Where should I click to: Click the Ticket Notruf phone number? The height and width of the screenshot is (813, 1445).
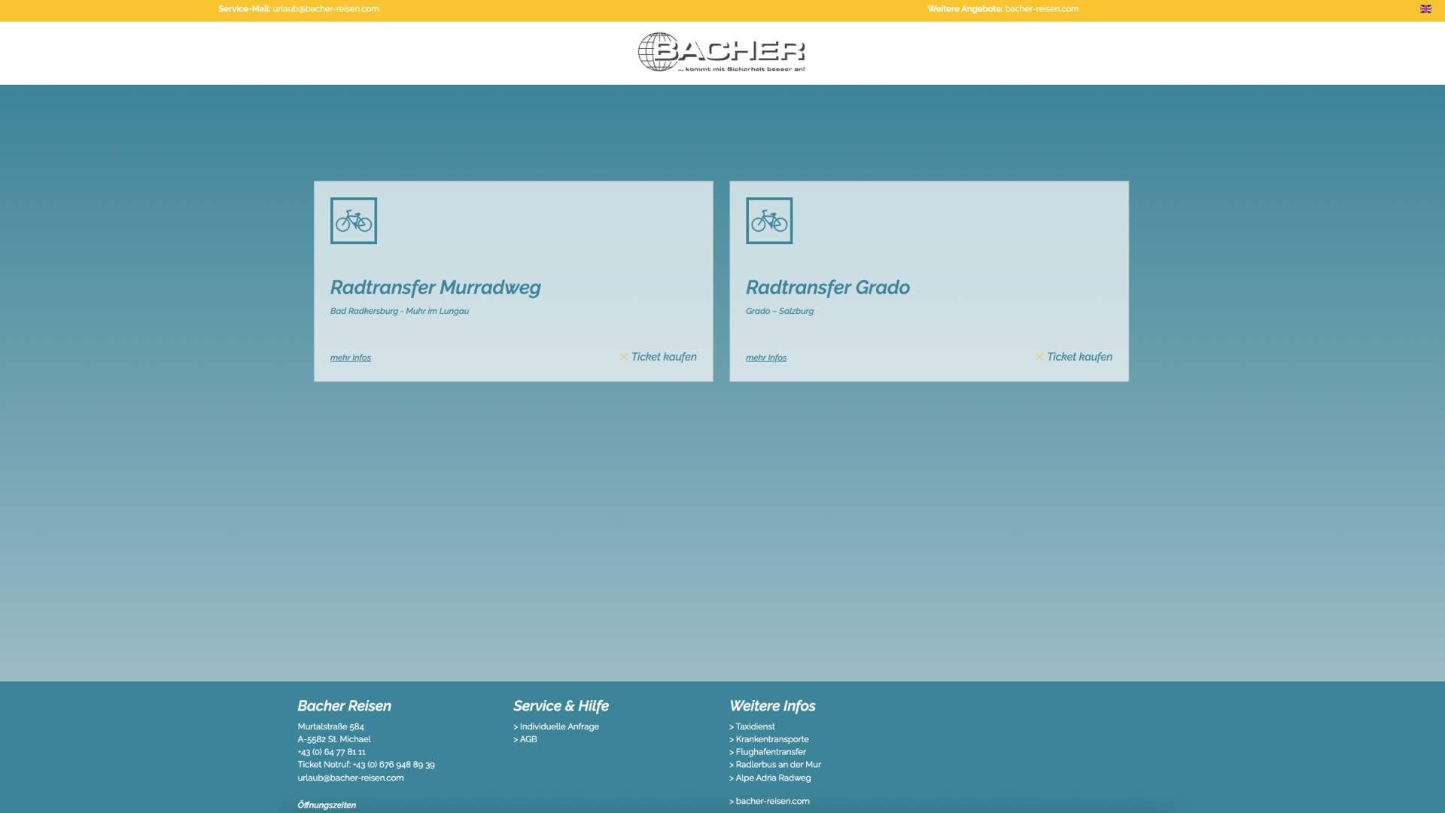[394, 765]
